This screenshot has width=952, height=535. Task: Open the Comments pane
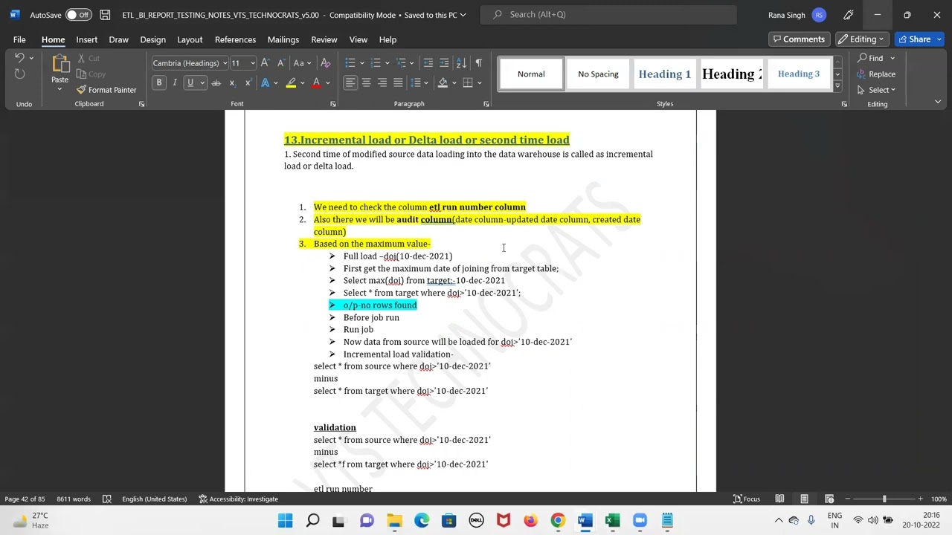click(x=799, y=39)
